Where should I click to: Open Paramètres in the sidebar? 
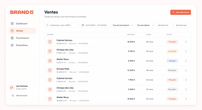[x=22, y=45]
